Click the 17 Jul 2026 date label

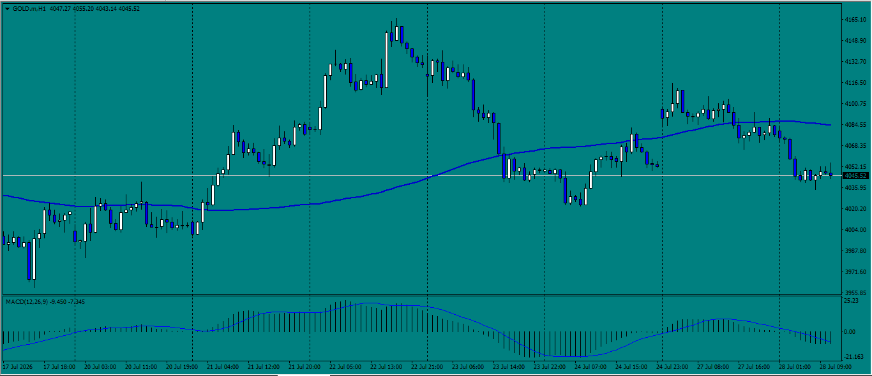tap(18, 367)
